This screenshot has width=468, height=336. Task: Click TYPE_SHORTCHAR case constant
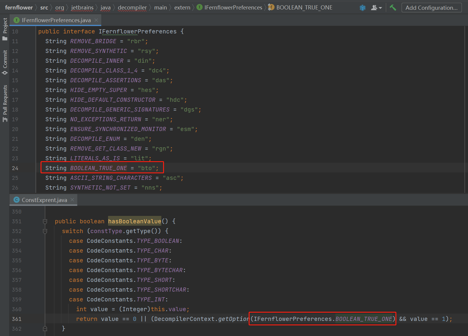click(x=161, y=290)
